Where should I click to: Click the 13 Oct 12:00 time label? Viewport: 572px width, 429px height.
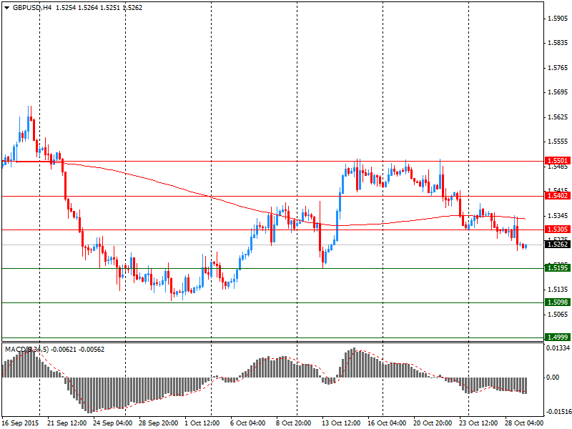pos(341,423)
